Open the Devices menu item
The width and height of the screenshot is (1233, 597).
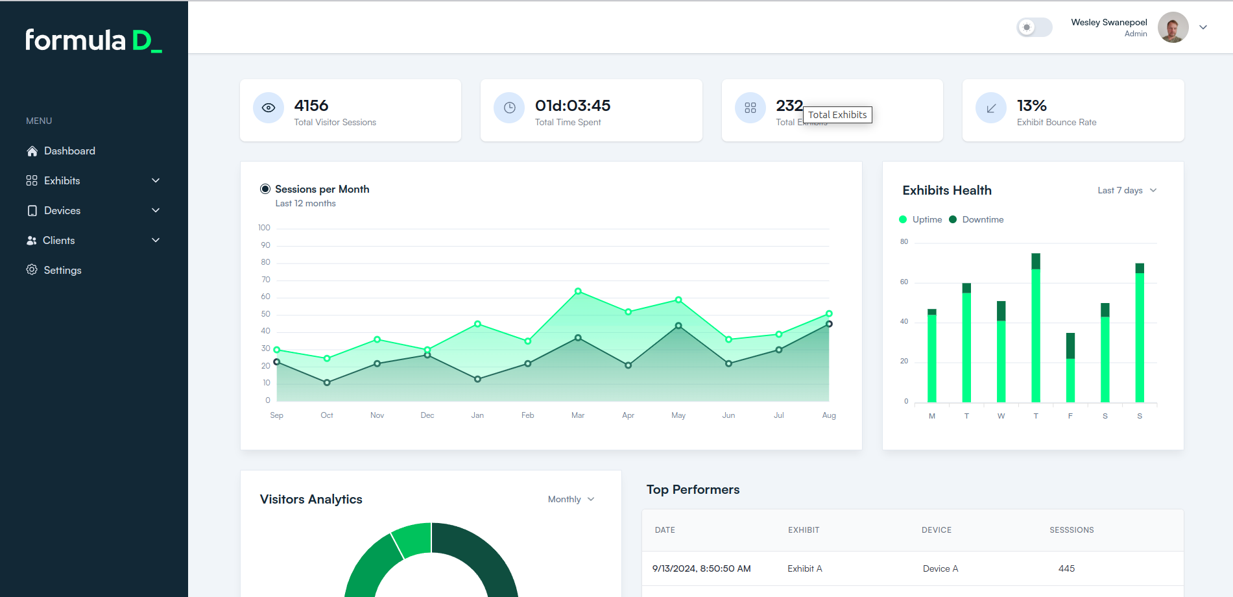pyautogui.click(x=94, y=210)
